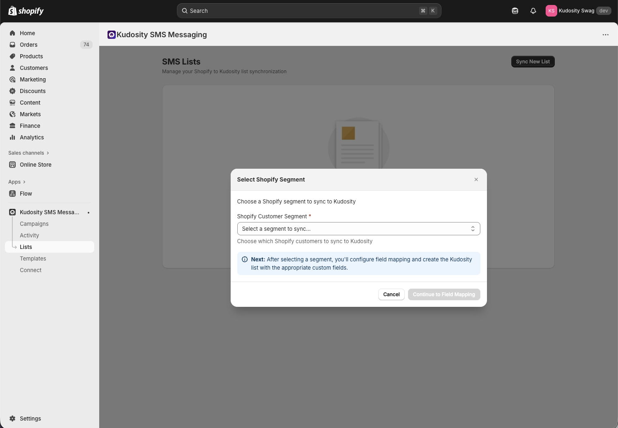The image size is (618, 428).
Task: Open the Orders link
Action: coord(29,45)
